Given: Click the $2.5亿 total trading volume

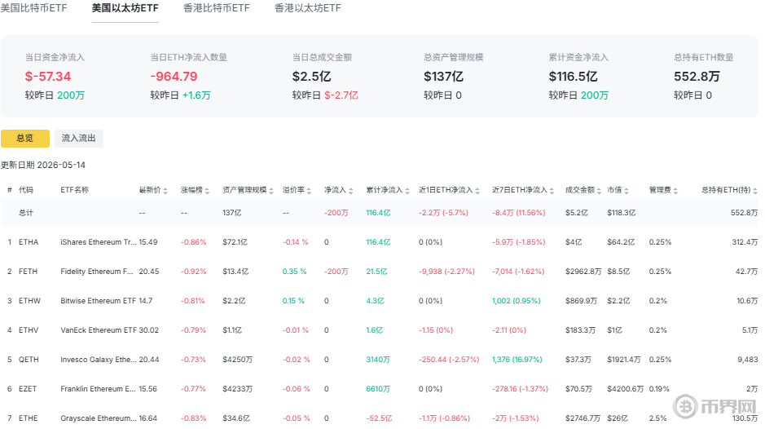Looking at the screenshot, I should point(311,76).
